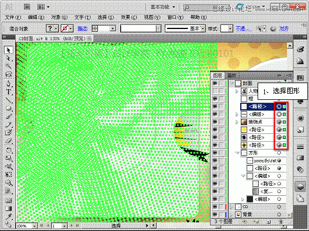Select the Selection (black arrow) tool
The image size is (309, 231).
pos(8,50)
